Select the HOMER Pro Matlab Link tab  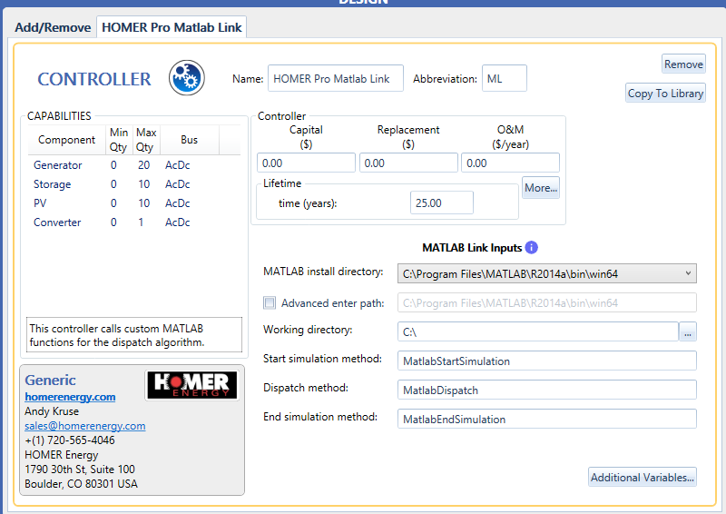point(172,27)
